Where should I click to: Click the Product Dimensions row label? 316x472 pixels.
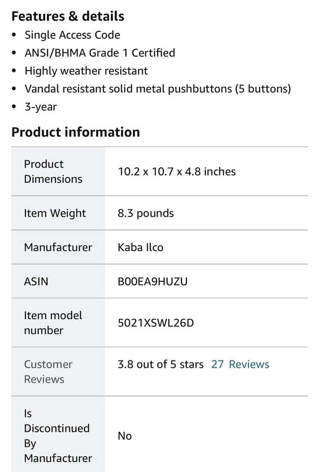coord(53,172)
